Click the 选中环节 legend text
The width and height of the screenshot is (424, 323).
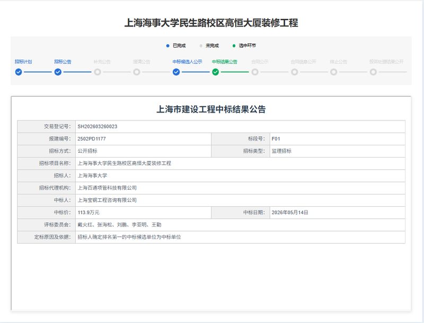click(x=247, y=45)
